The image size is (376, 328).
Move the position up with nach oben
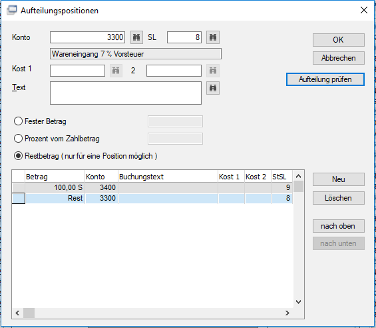tap(338, 226)
